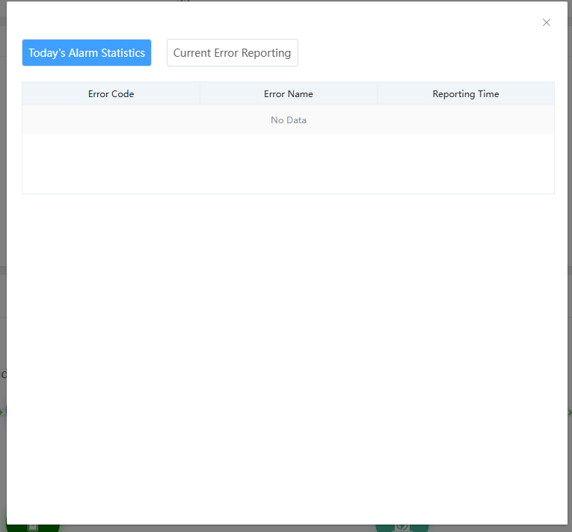Click the No Data placeholder row

click(289, 120)
